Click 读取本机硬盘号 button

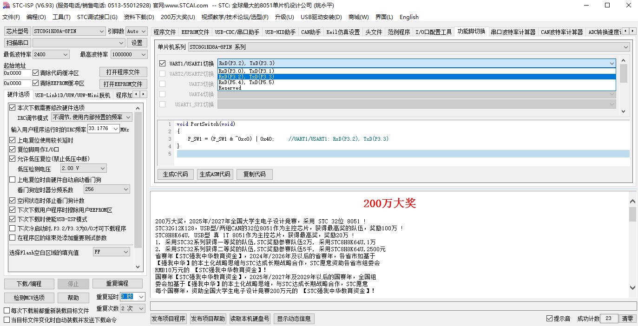pos(250,319)
